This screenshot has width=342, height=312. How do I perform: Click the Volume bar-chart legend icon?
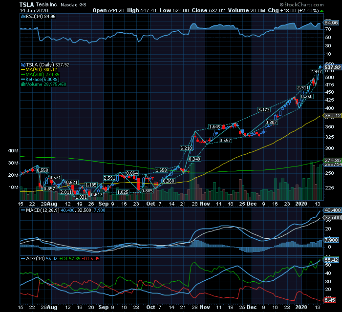[23, 84]
